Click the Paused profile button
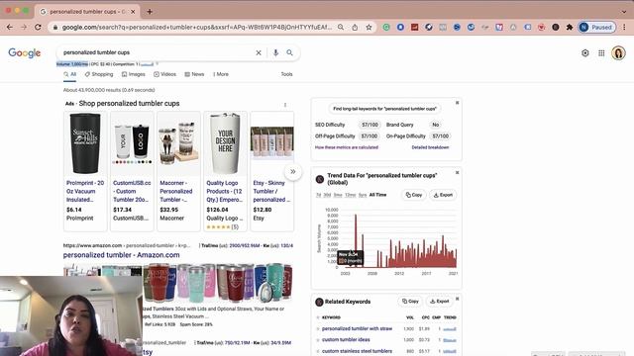The height and width of the screenshot is (356, 634). click(596, 27)
